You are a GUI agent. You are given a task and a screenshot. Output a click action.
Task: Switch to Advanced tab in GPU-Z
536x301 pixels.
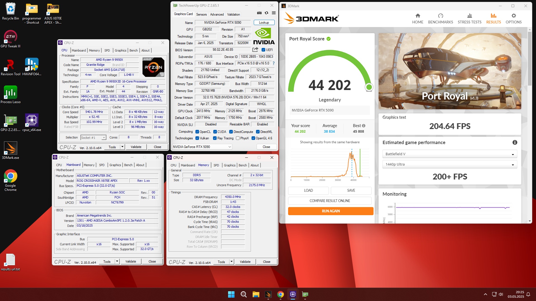click(x=217, y=14)
